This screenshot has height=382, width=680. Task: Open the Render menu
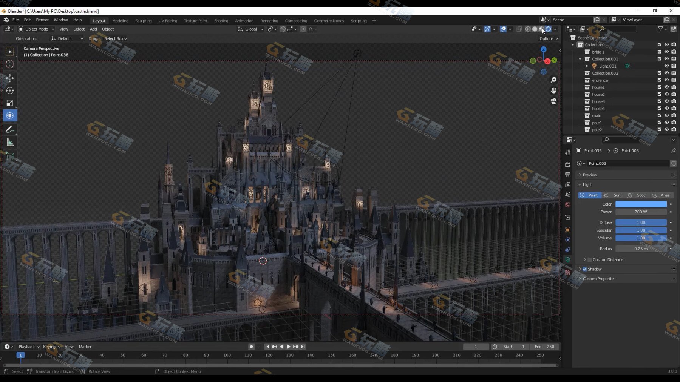click(x=42, y=20)
